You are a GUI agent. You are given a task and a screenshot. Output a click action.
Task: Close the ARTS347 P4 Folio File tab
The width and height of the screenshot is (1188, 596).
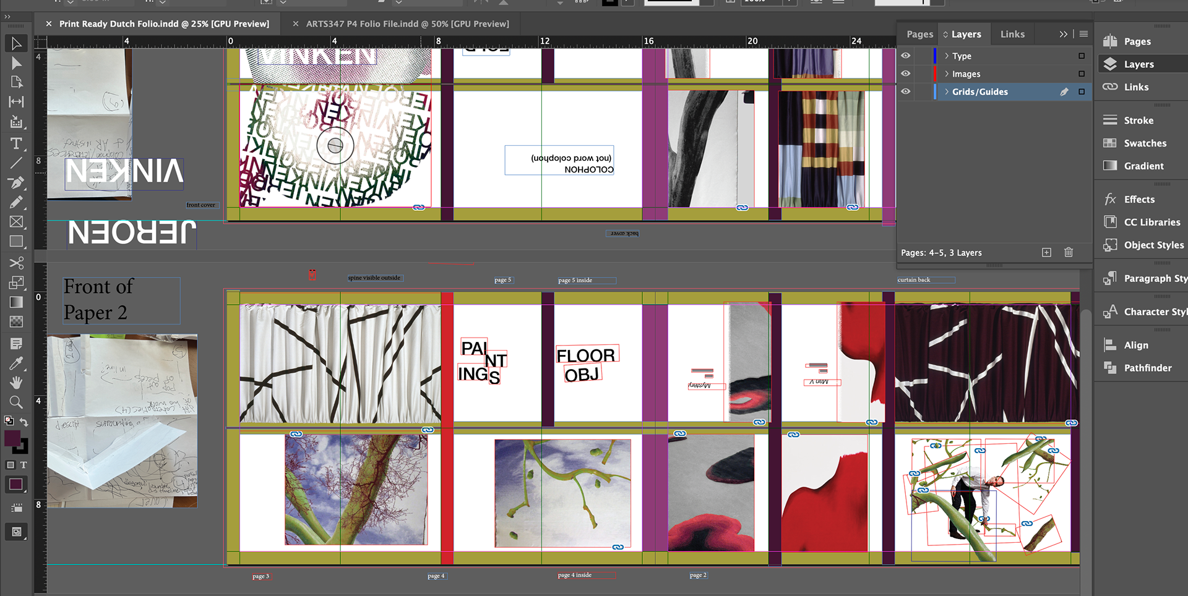pos(295,23)
